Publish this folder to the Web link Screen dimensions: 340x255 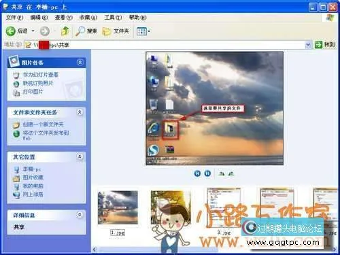click(46, 135)
